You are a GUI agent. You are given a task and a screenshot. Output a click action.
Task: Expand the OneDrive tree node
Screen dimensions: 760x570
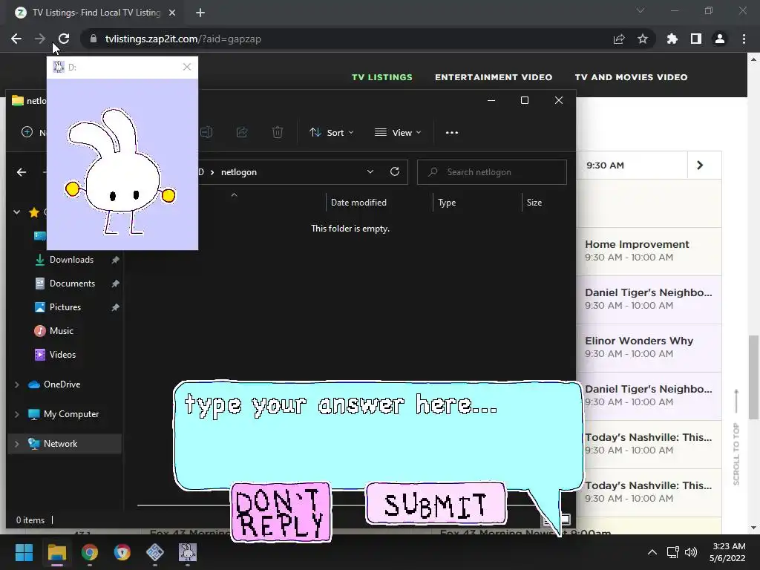pyautogui.click(x=17, y=384)
